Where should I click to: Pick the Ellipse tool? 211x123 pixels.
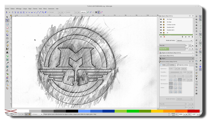click(7, 28)
